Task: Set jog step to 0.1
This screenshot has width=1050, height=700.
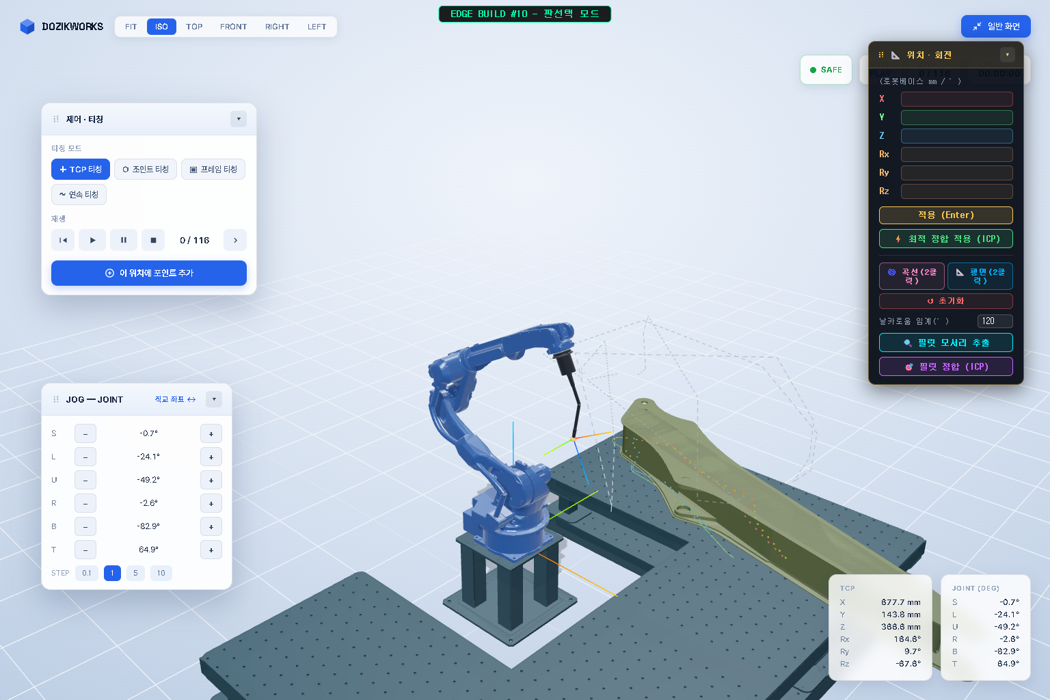Action: (x=87, y=573)
